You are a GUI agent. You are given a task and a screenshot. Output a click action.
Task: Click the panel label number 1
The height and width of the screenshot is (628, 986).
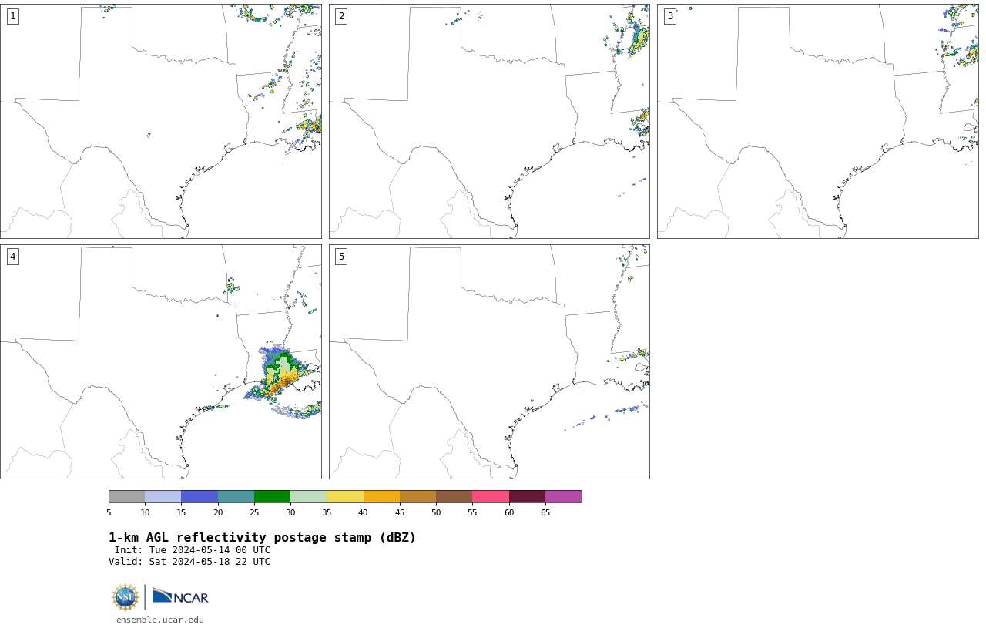(12, 16)
